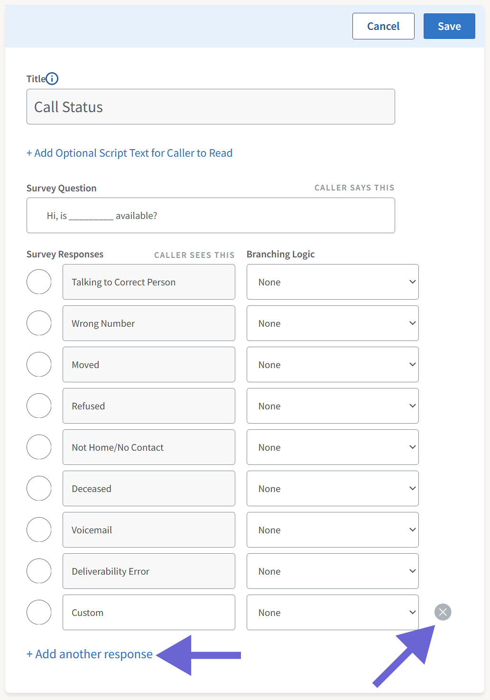Edit the Custom response text field
The width and height of the screenshot is (490, 700).
(148, 612)
